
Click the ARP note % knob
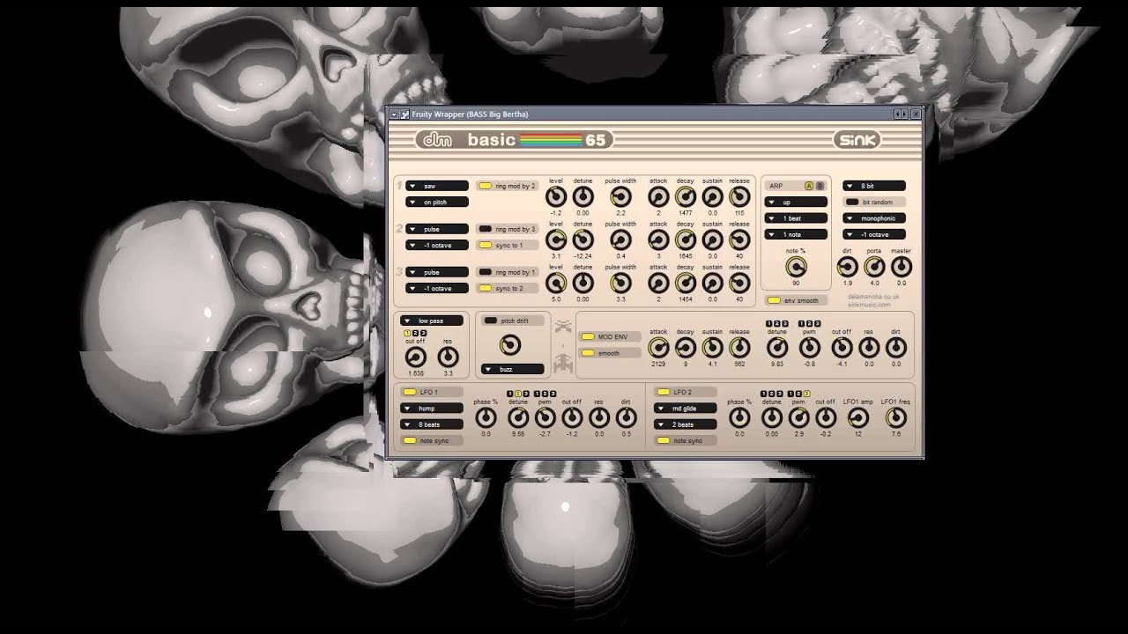[x=796, y=267]
